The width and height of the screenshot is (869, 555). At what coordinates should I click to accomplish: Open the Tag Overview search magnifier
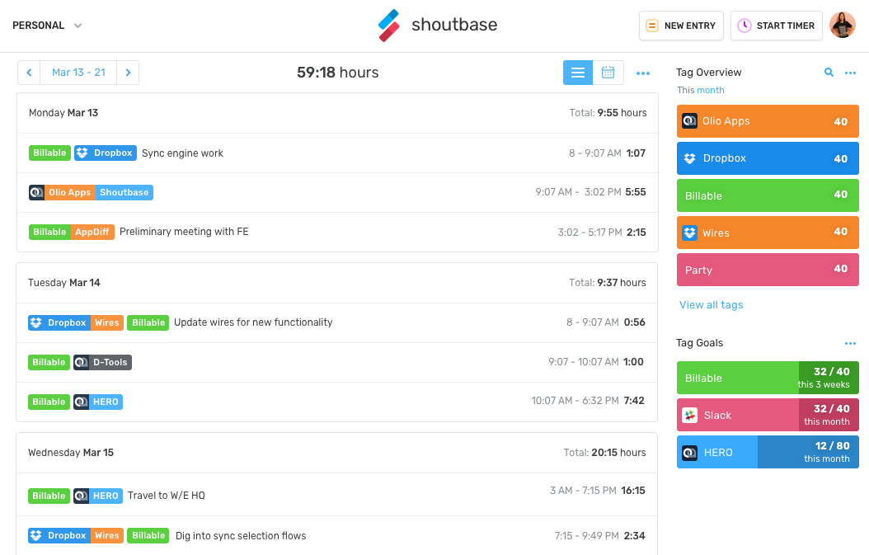(x=829, y=73)
